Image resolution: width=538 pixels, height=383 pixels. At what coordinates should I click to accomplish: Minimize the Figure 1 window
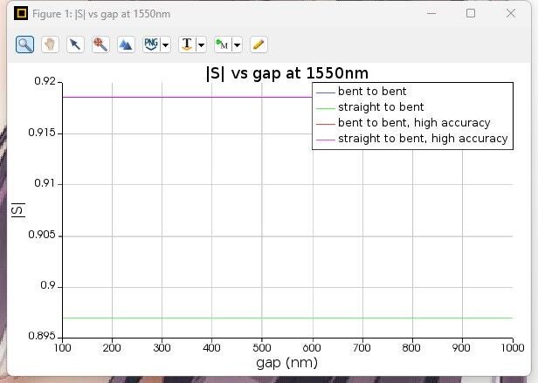pyautogui.click(x=431, y=13)
